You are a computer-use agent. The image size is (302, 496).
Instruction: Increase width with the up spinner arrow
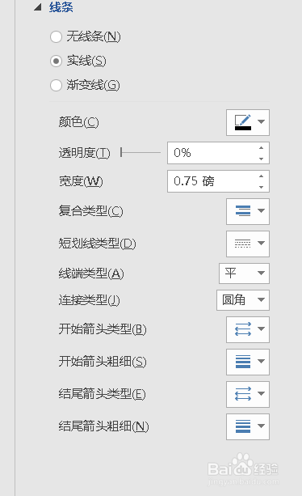pyautogui.click(x=261, y=176)
